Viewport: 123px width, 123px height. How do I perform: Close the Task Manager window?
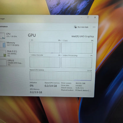coord(95,17)
